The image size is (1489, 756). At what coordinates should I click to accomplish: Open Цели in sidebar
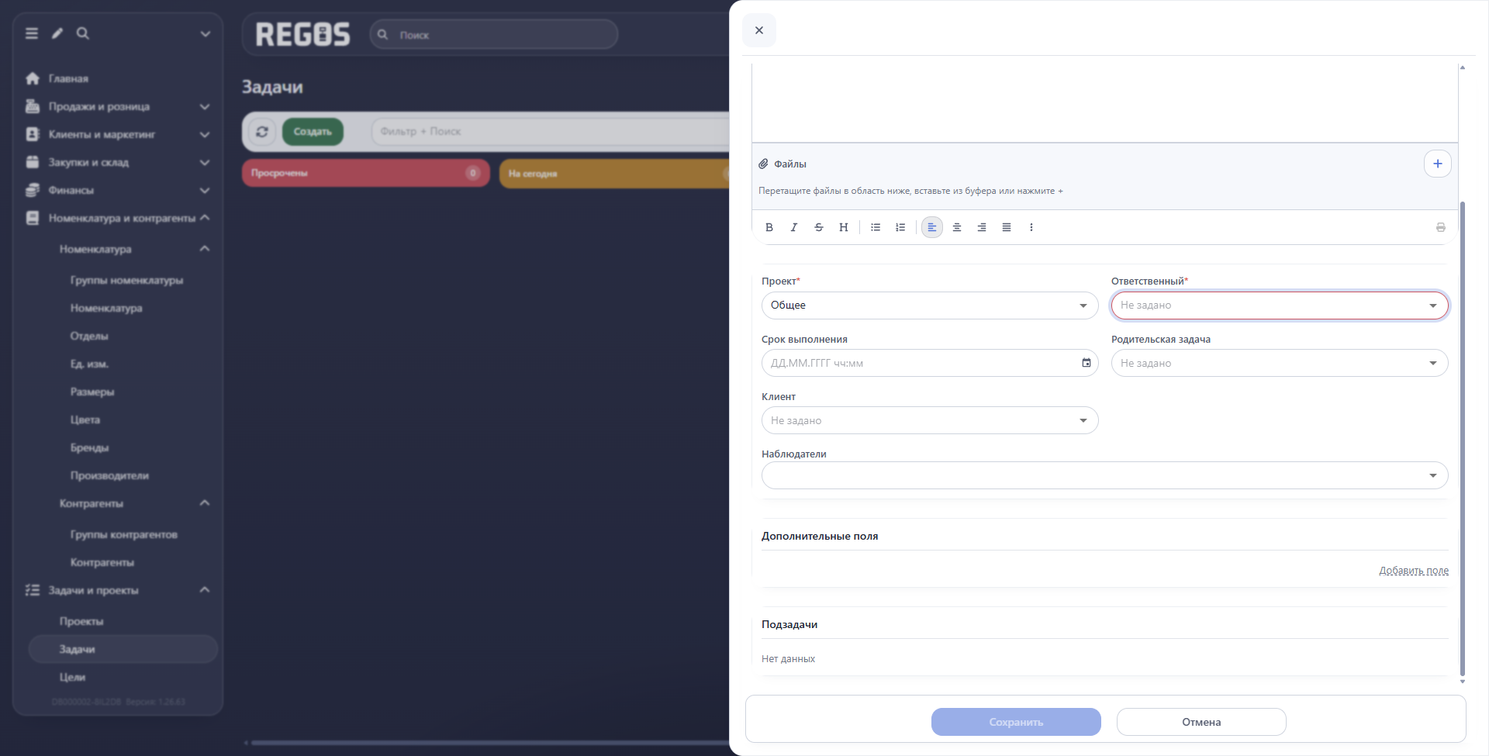coord(72,677)
